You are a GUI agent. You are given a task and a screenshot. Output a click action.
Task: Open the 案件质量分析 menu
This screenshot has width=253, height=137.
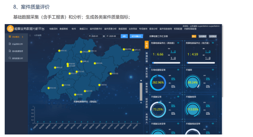point(110,29)
